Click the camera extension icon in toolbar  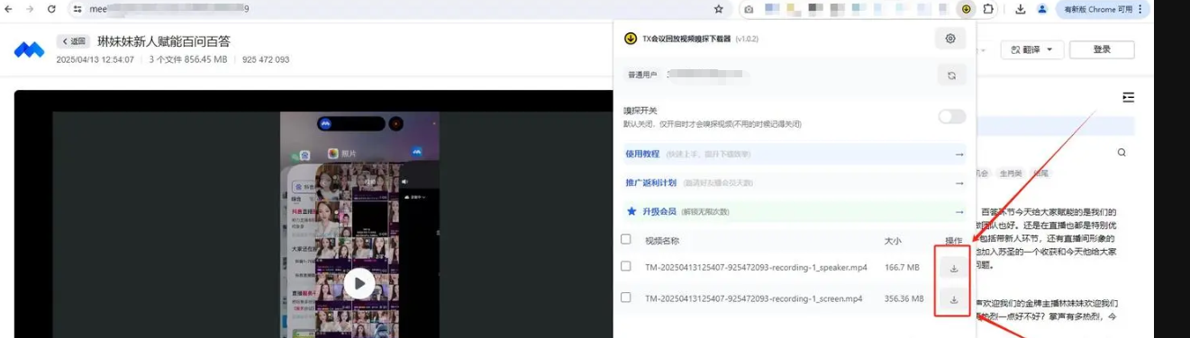[x=749, y=9]
